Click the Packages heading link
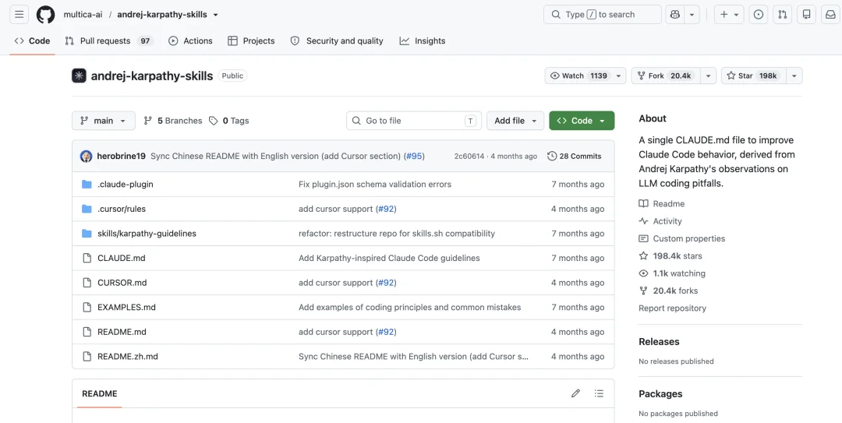 tap(660, 394)
